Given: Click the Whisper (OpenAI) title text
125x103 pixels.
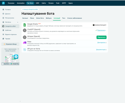Looking at the screenshot, I should (x=33, y=36).
